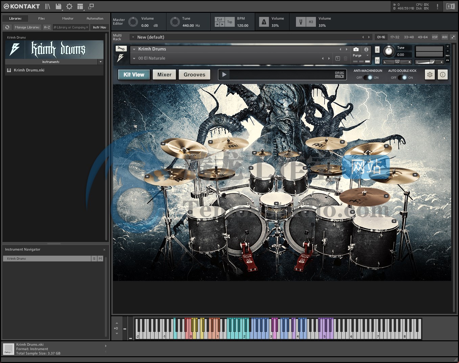
Task: Solo Krimh Drums in Instrument Navigator
Action: pos(94,259)
